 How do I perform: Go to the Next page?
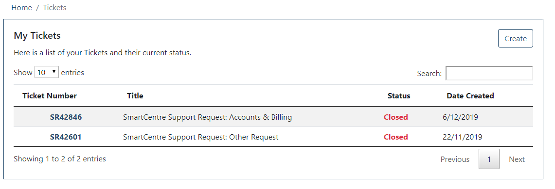(x=517, y=159)
